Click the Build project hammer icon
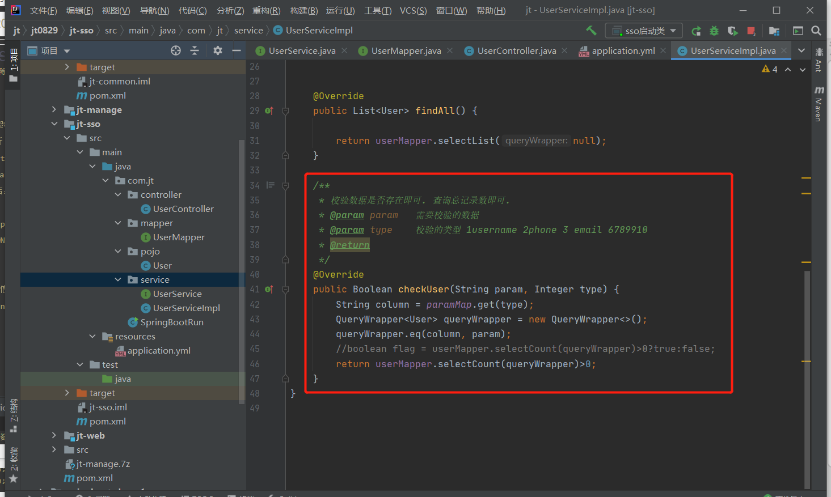 coord(591,31)
